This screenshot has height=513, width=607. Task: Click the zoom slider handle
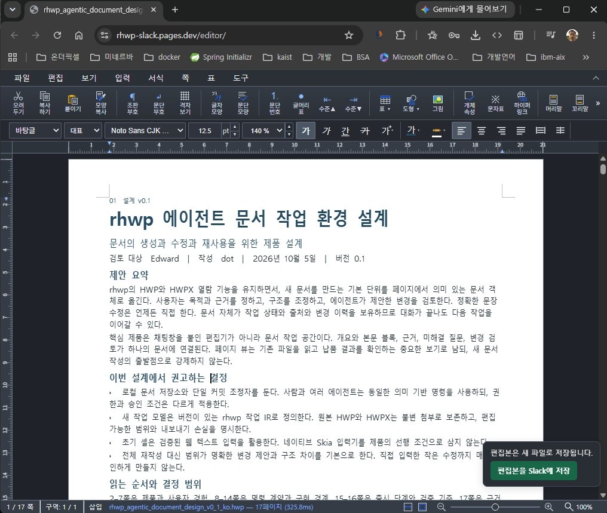click(x=495, y=507)
